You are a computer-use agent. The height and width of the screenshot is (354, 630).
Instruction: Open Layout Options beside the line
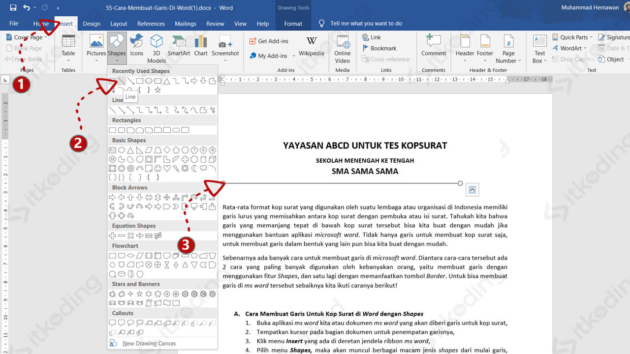(x=472, y=189)
